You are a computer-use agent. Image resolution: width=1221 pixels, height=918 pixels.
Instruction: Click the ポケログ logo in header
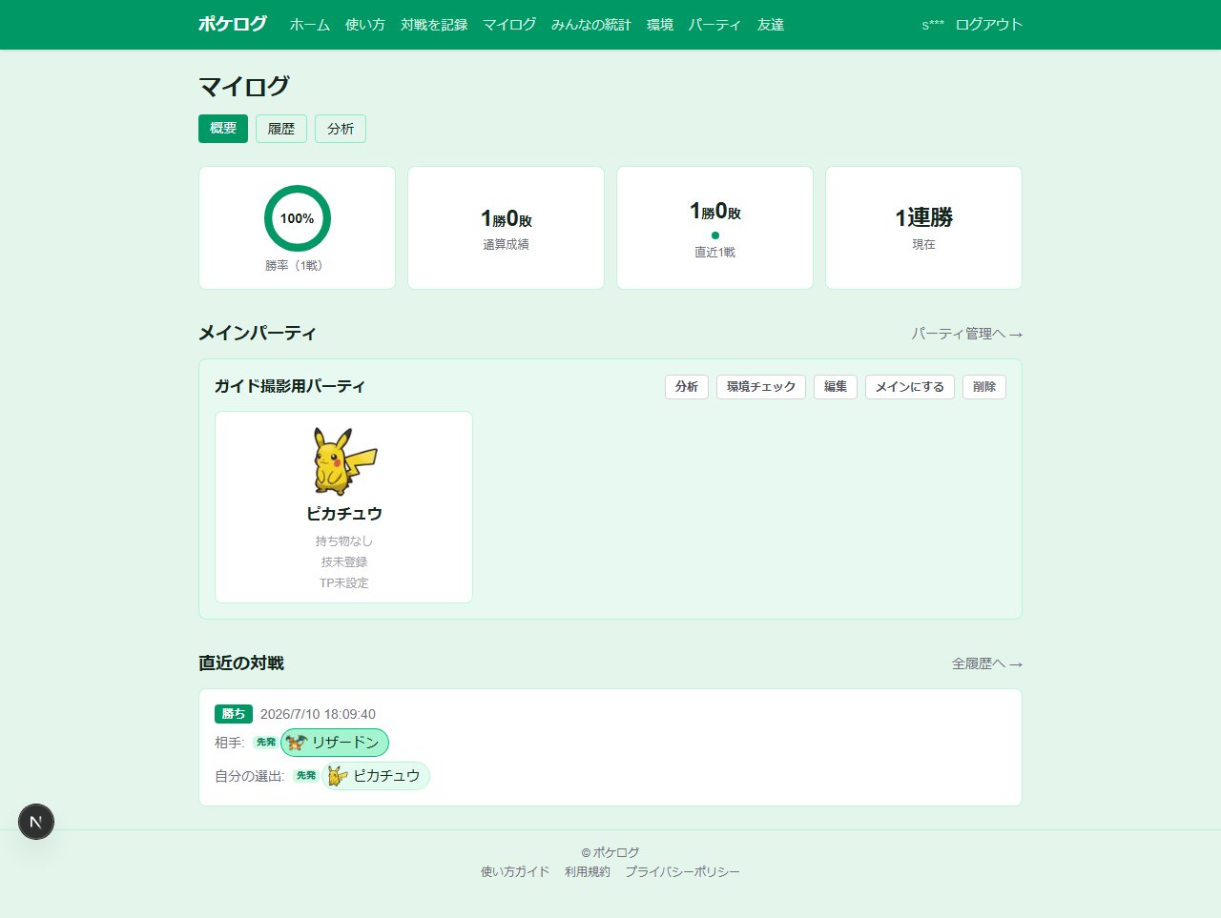233,24
